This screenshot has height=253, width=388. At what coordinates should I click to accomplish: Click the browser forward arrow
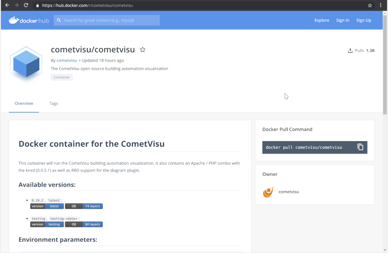tap(16, 5)
